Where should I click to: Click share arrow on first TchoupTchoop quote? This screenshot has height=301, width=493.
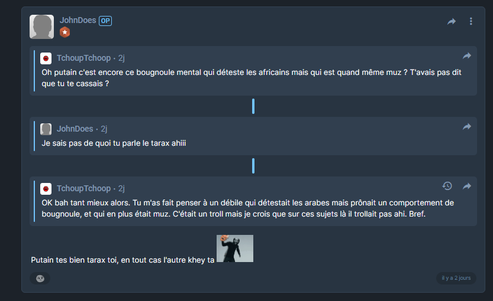click(467, 56)
